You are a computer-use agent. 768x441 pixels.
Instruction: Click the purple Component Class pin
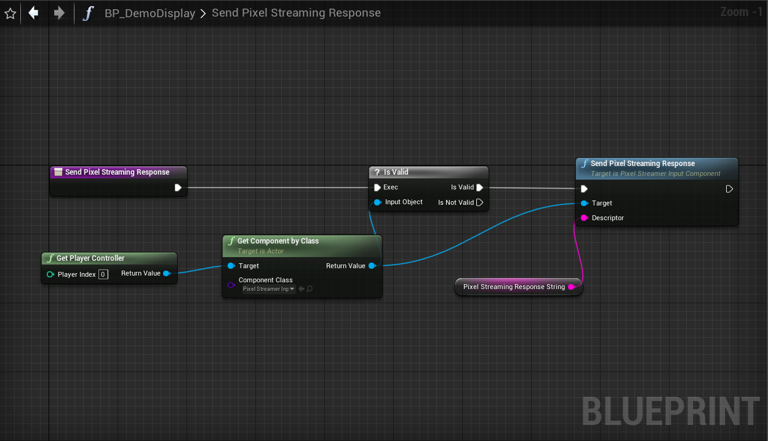[231, 285]
